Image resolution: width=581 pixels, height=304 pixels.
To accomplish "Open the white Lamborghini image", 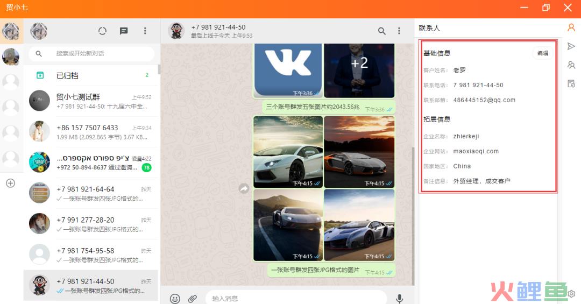I will [288, 152].
